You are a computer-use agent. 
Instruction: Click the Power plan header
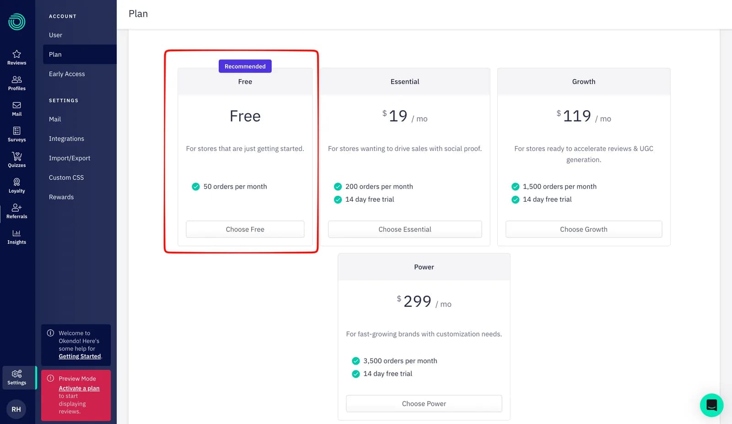tap(424, 267)
